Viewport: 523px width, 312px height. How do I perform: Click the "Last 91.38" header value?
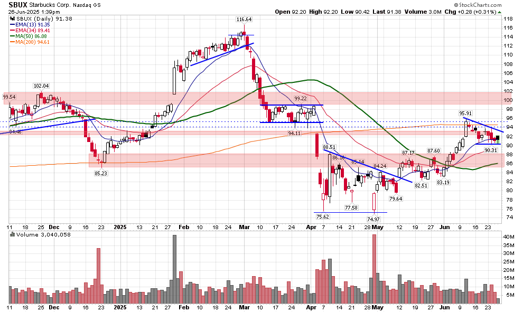387,12
